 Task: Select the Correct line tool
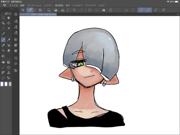(x=8, y=78)
